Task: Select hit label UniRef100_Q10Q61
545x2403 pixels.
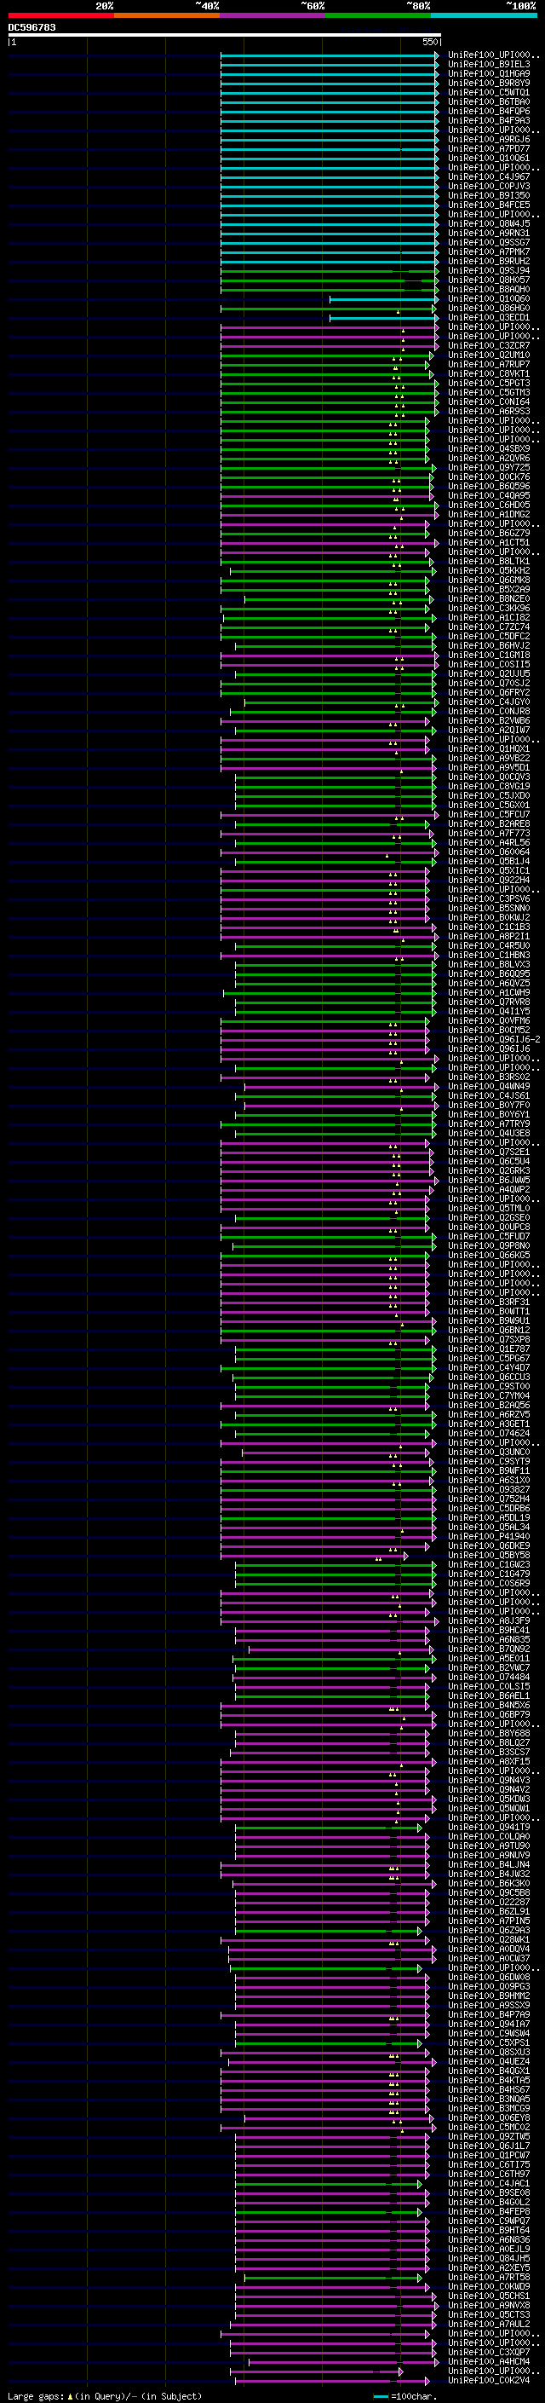Action: pyautogui.click(x=489, y=158)
